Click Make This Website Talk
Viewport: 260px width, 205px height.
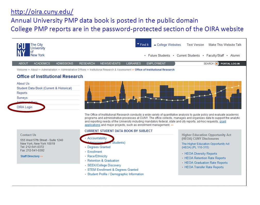click(x=225, y=45)
